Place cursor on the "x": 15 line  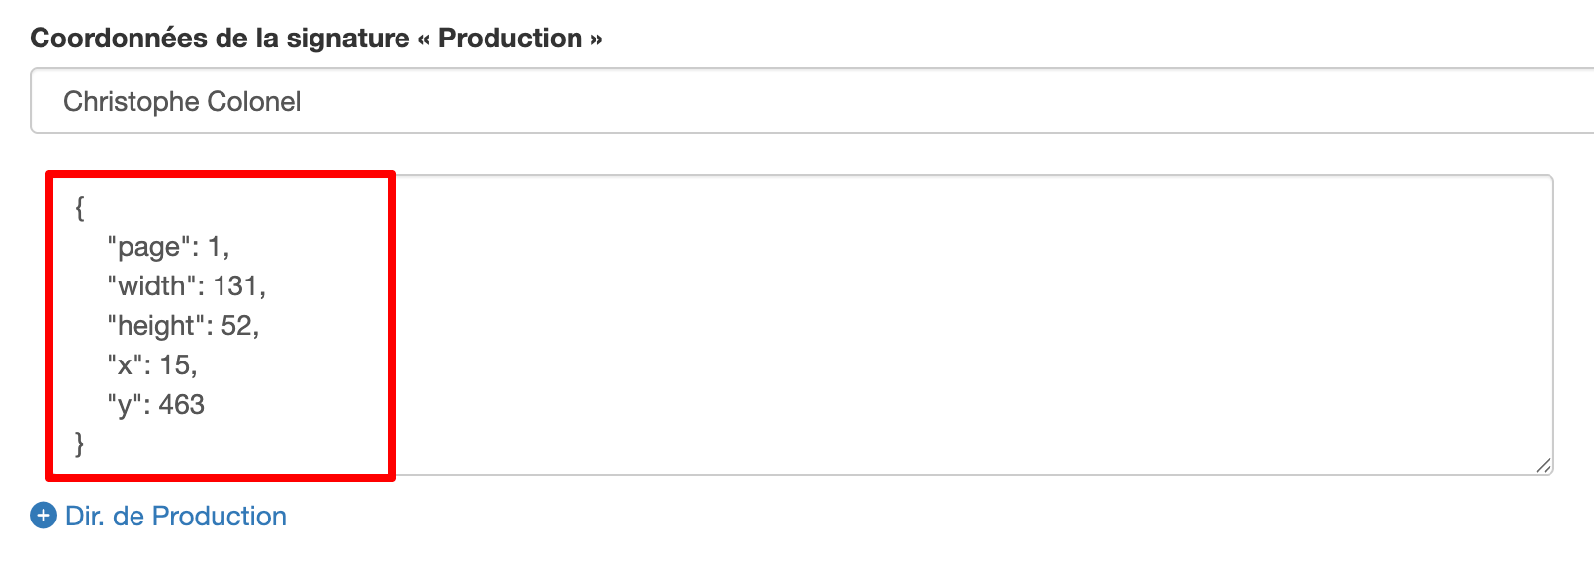(152, 365)
